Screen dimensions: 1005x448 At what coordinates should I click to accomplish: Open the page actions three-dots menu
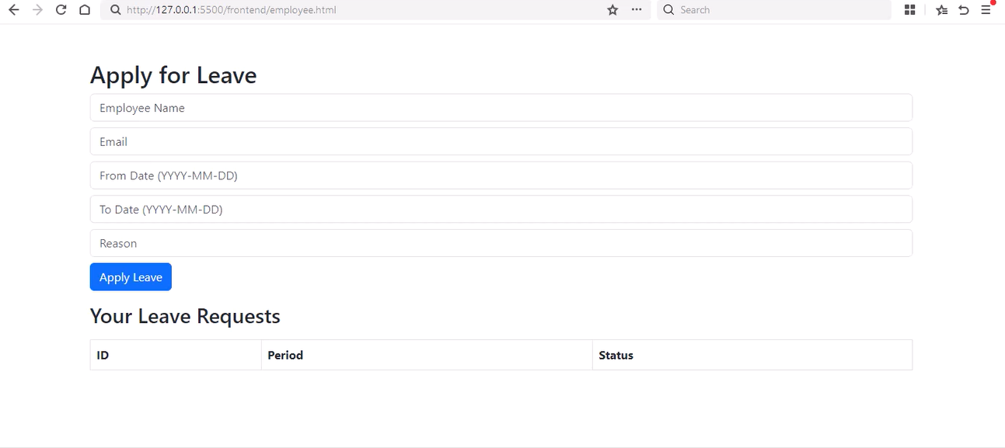(637, 10)
